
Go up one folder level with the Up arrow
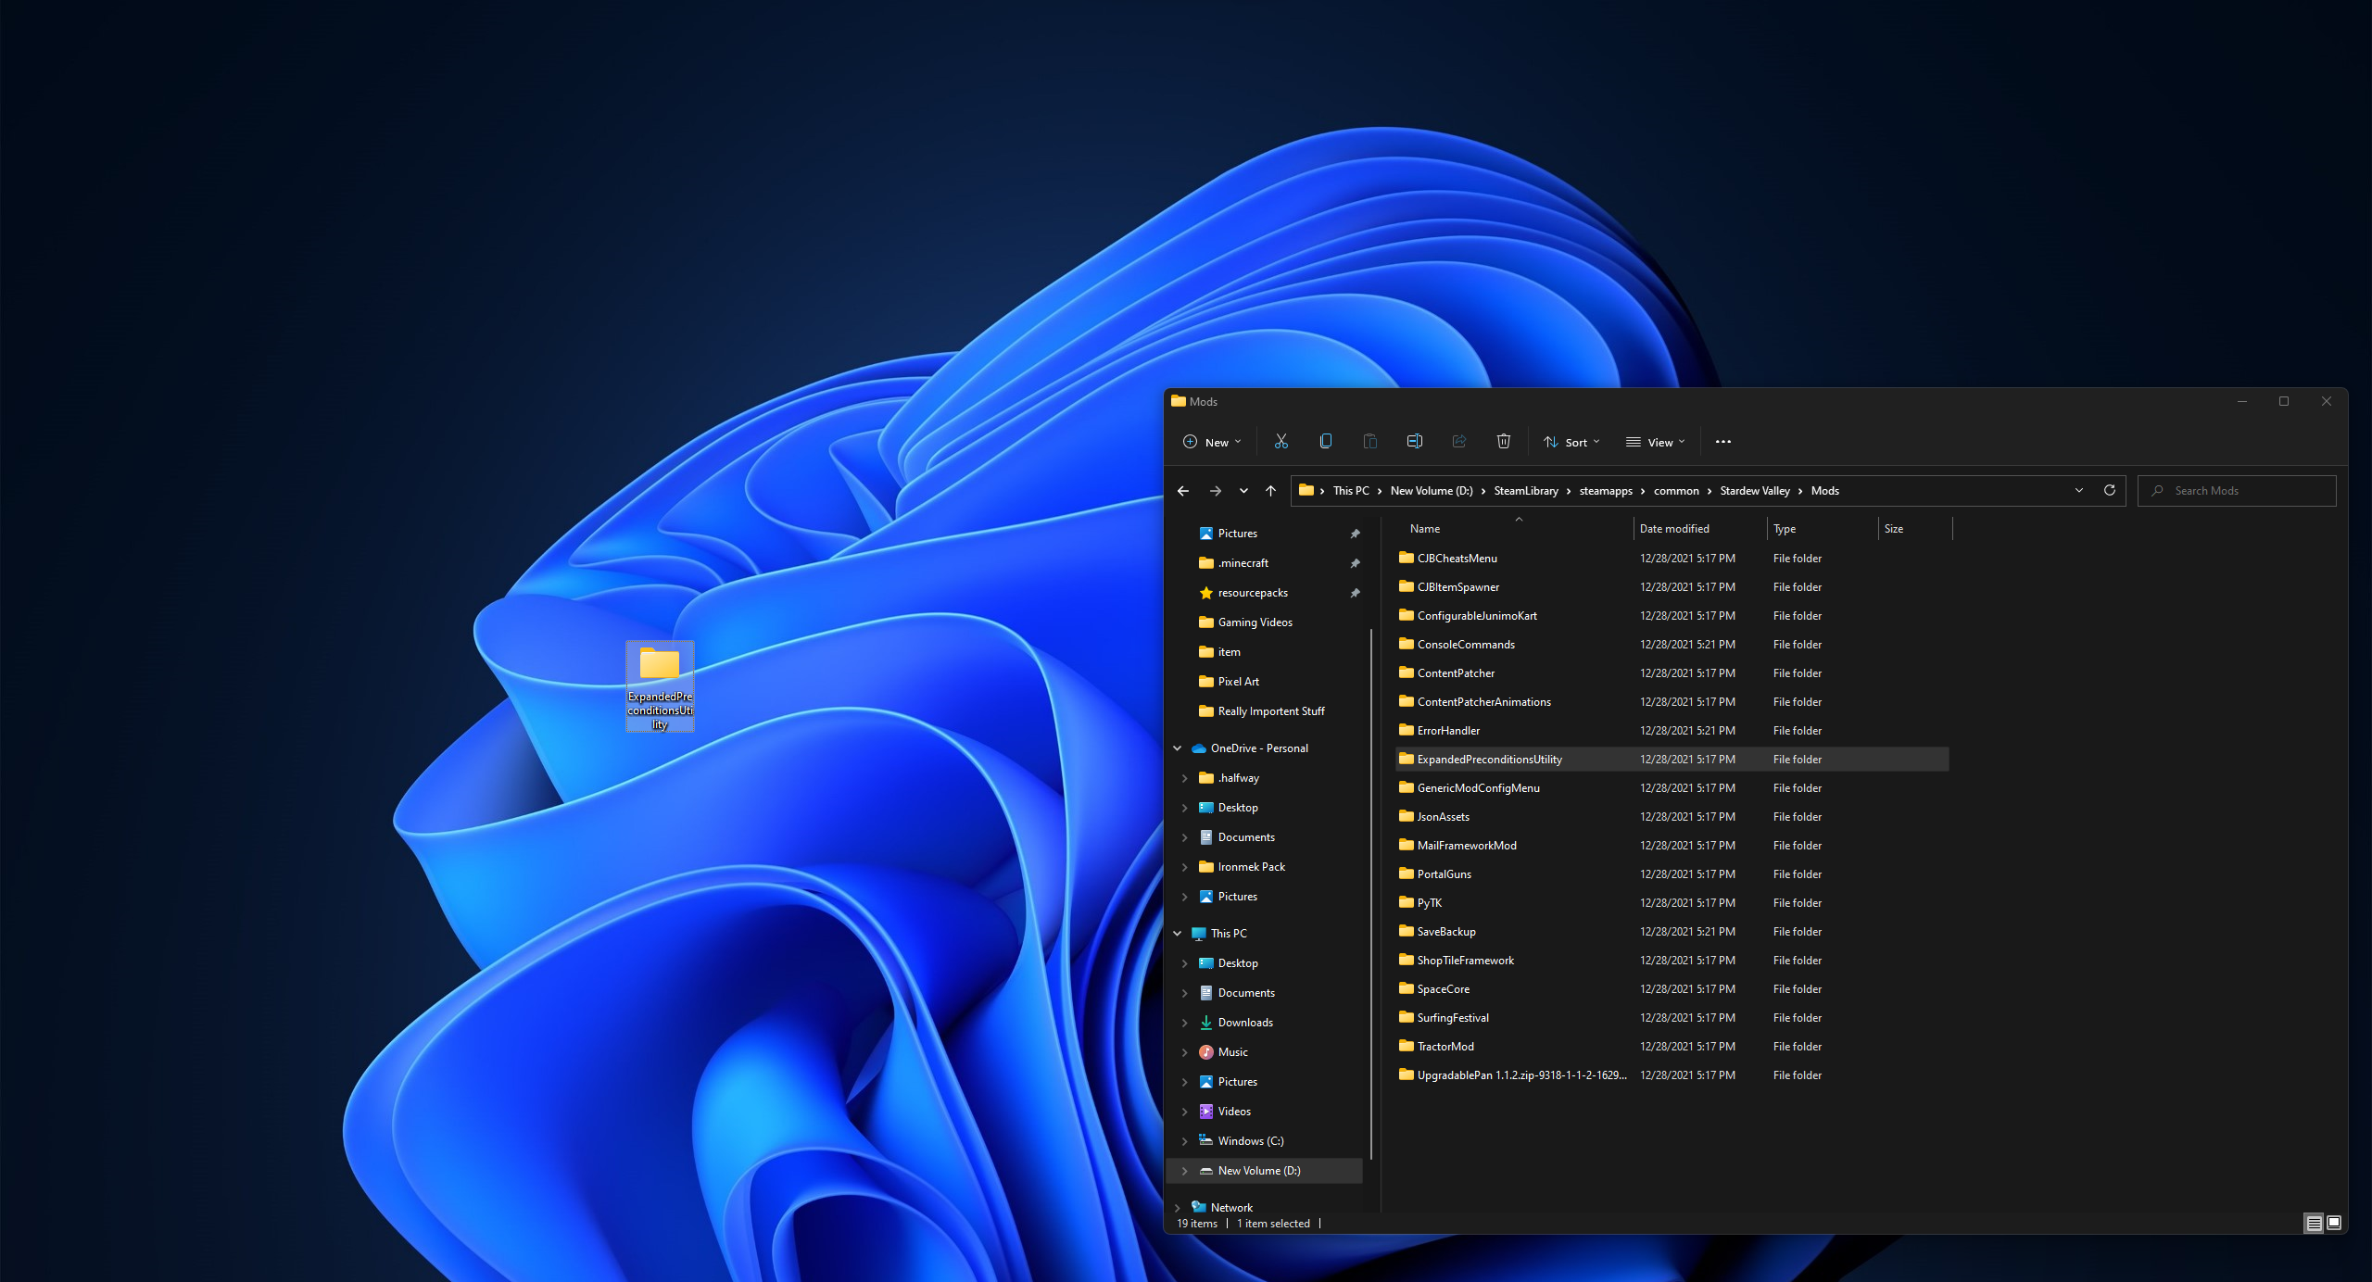1270,491
